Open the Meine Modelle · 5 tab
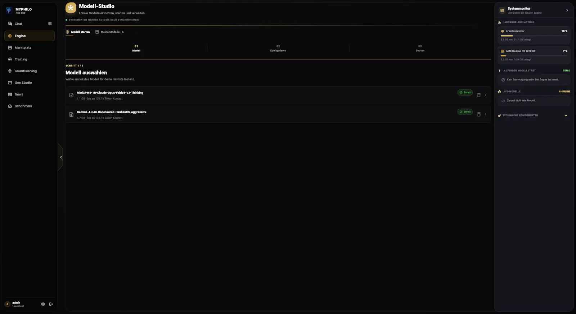The width and height of the screenshot is (576, 314). click(109, 32)
